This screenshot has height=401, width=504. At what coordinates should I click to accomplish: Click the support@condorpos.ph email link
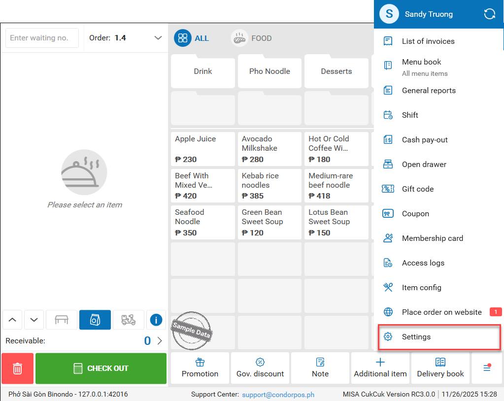(278, 395)
